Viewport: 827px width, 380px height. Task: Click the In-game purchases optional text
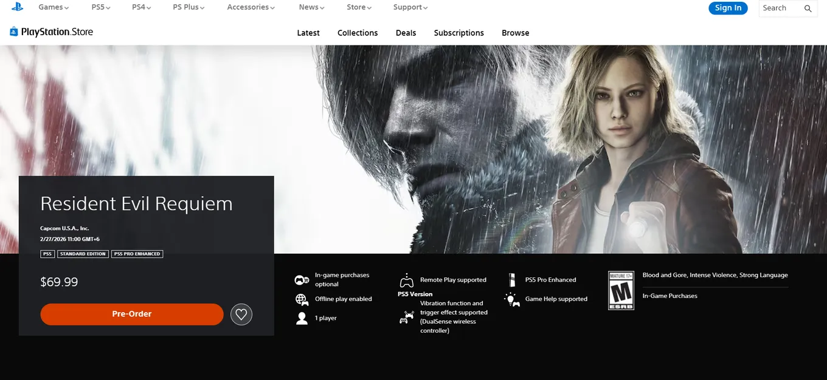(x=342, y=280)
